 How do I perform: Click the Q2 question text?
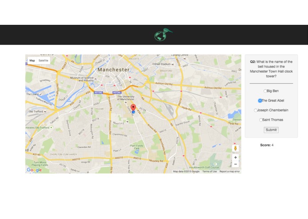271,69
